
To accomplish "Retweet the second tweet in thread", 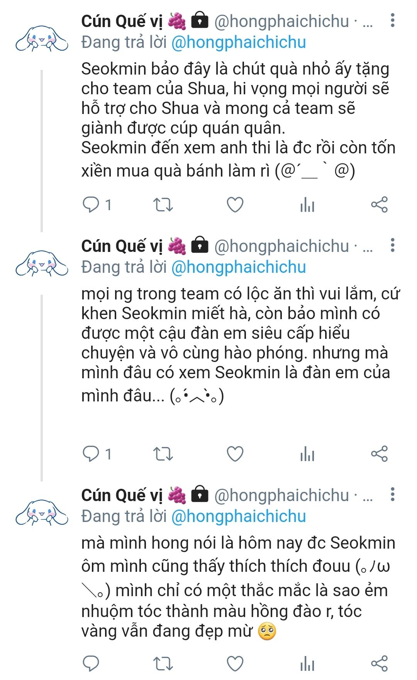I will 163,454.
